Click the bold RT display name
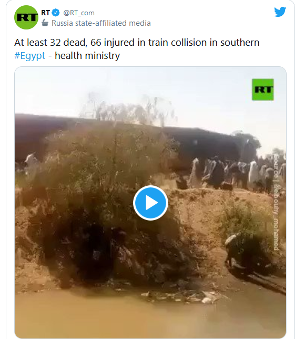This screenshot has height=339, width=305. pos(46,13)
